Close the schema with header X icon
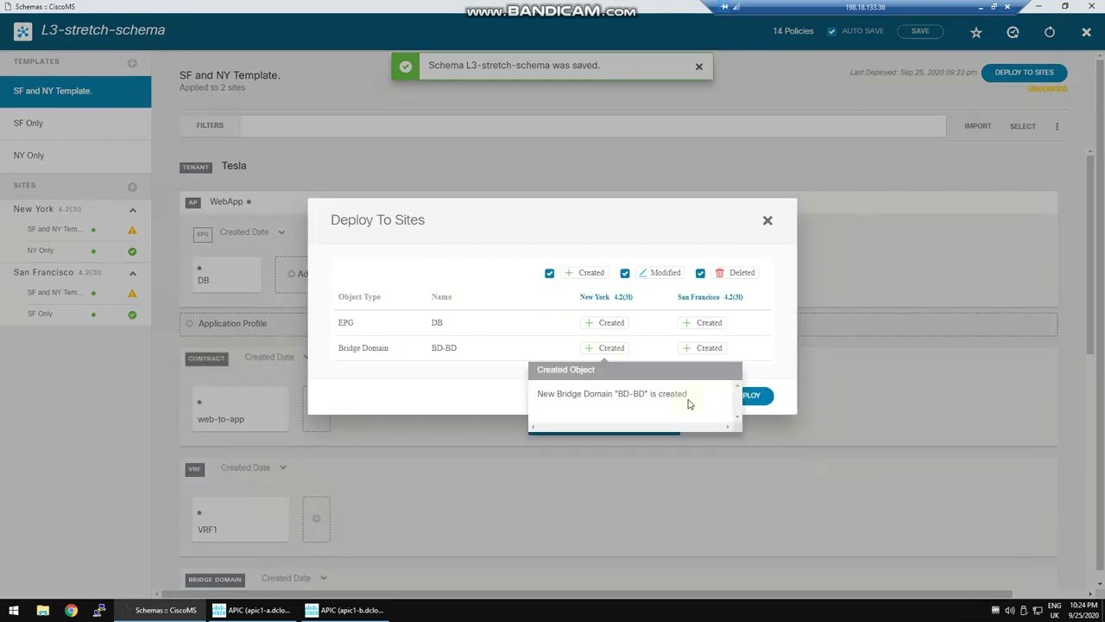Screen dimensions: 1105x622 pyautogui.click(x=1086, y=32)
